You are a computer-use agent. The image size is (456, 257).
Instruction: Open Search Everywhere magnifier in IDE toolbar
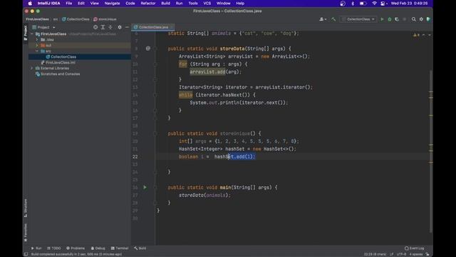[x=413, y=19]
